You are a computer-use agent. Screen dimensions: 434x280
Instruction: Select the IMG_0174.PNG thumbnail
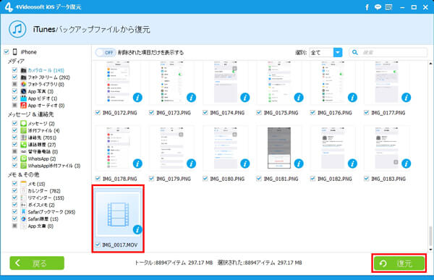click(225, 82)
